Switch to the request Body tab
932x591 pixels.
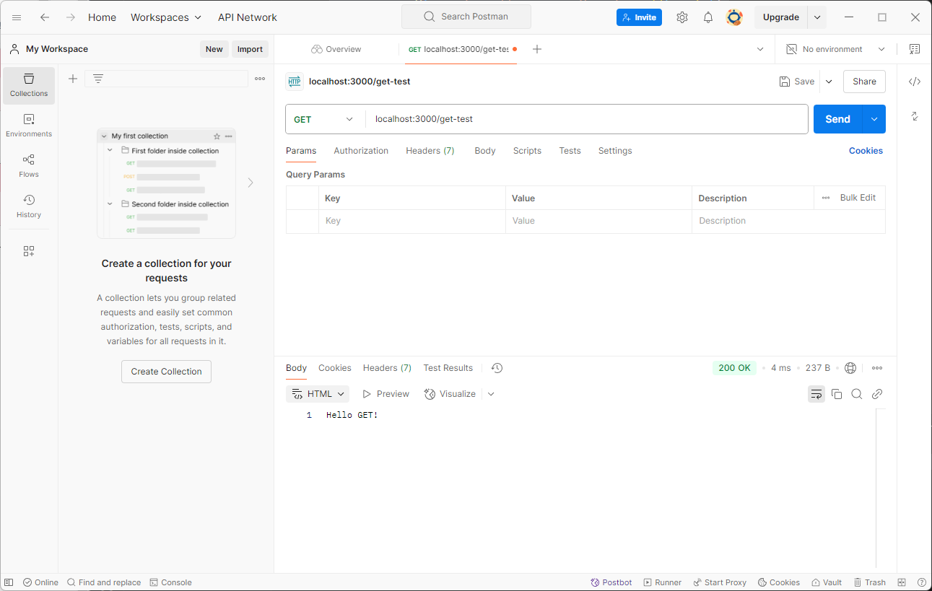click(x=485, y=151)
